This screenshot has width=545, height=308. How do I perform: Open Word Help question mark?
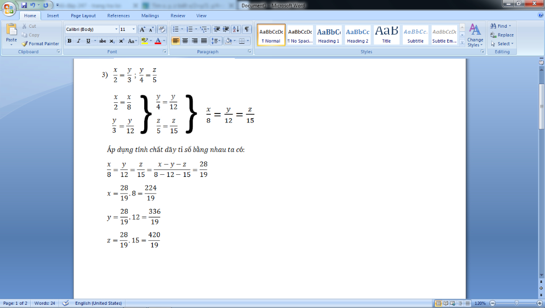pyautogui.click(x=541, y=15)
